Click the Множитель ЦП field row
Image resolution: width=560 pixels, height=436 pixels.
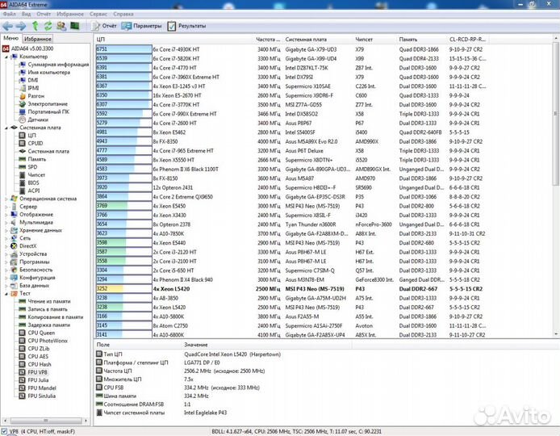[145, 379]
